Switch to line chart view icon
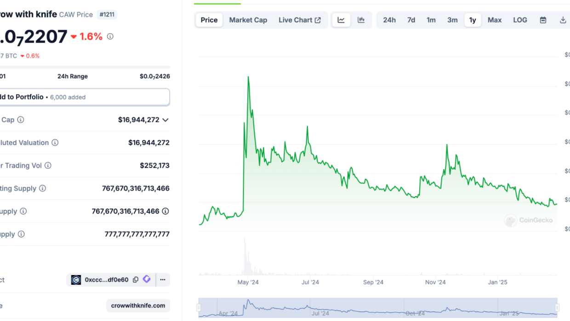Screen dimensions: 570x321 [x=341, y=20]
